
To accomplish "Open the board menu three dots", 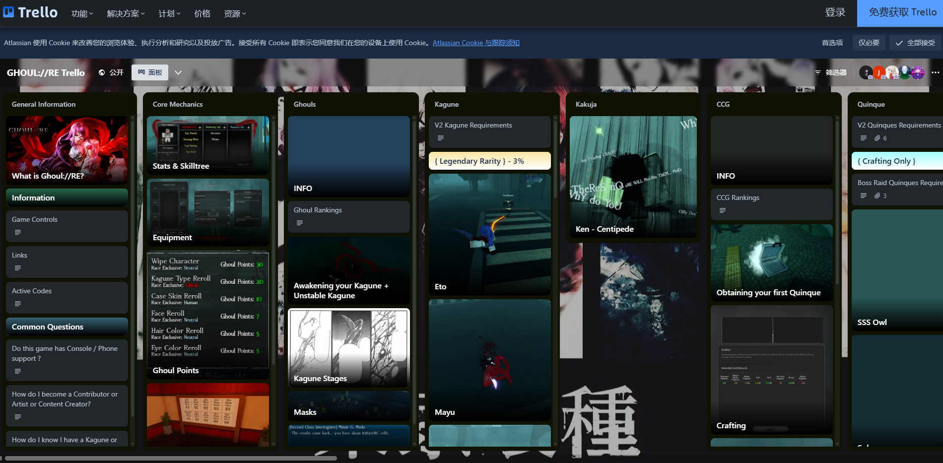I will coord(936,72).
